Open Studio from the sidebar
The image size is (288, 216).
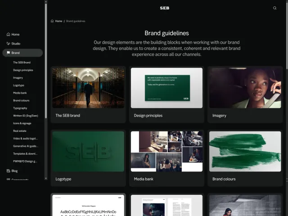tap(16, 44)
